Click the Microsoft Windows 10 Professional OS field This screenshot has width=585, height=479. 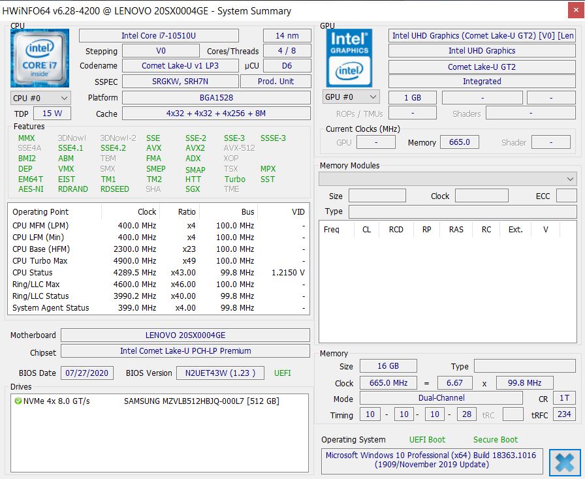[x=432, y=460]
